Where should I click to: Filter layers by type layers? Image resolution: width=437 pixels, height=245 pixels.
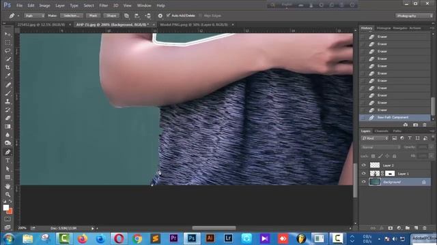pyautogui.click(x=410, y=138)
